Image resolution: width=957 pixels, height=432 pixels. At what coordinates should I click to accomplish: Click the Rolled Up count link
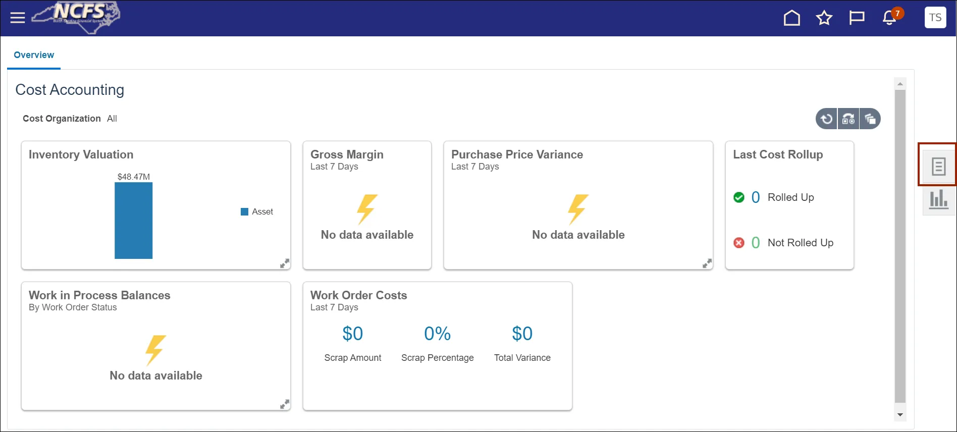pos(755,197)
